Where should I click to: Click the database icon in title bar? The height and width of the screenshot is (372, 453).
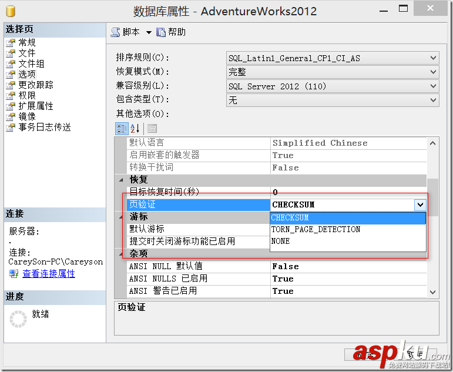tap(11, 11)
